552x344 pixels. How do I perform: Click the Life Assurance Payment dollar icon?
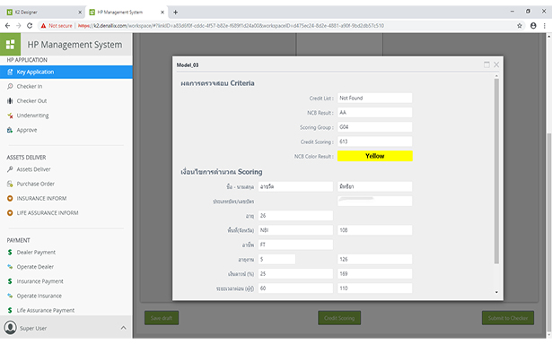pos(10,310)
